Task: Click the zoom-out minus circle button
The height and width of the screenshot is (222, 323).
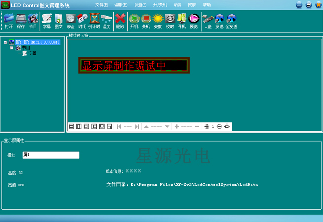Action: [219, 127]
